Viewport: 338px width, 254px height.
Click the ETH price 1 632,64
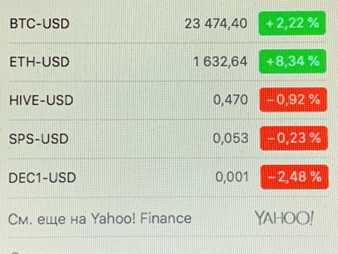pyautogui.click(x=220, y=62)
